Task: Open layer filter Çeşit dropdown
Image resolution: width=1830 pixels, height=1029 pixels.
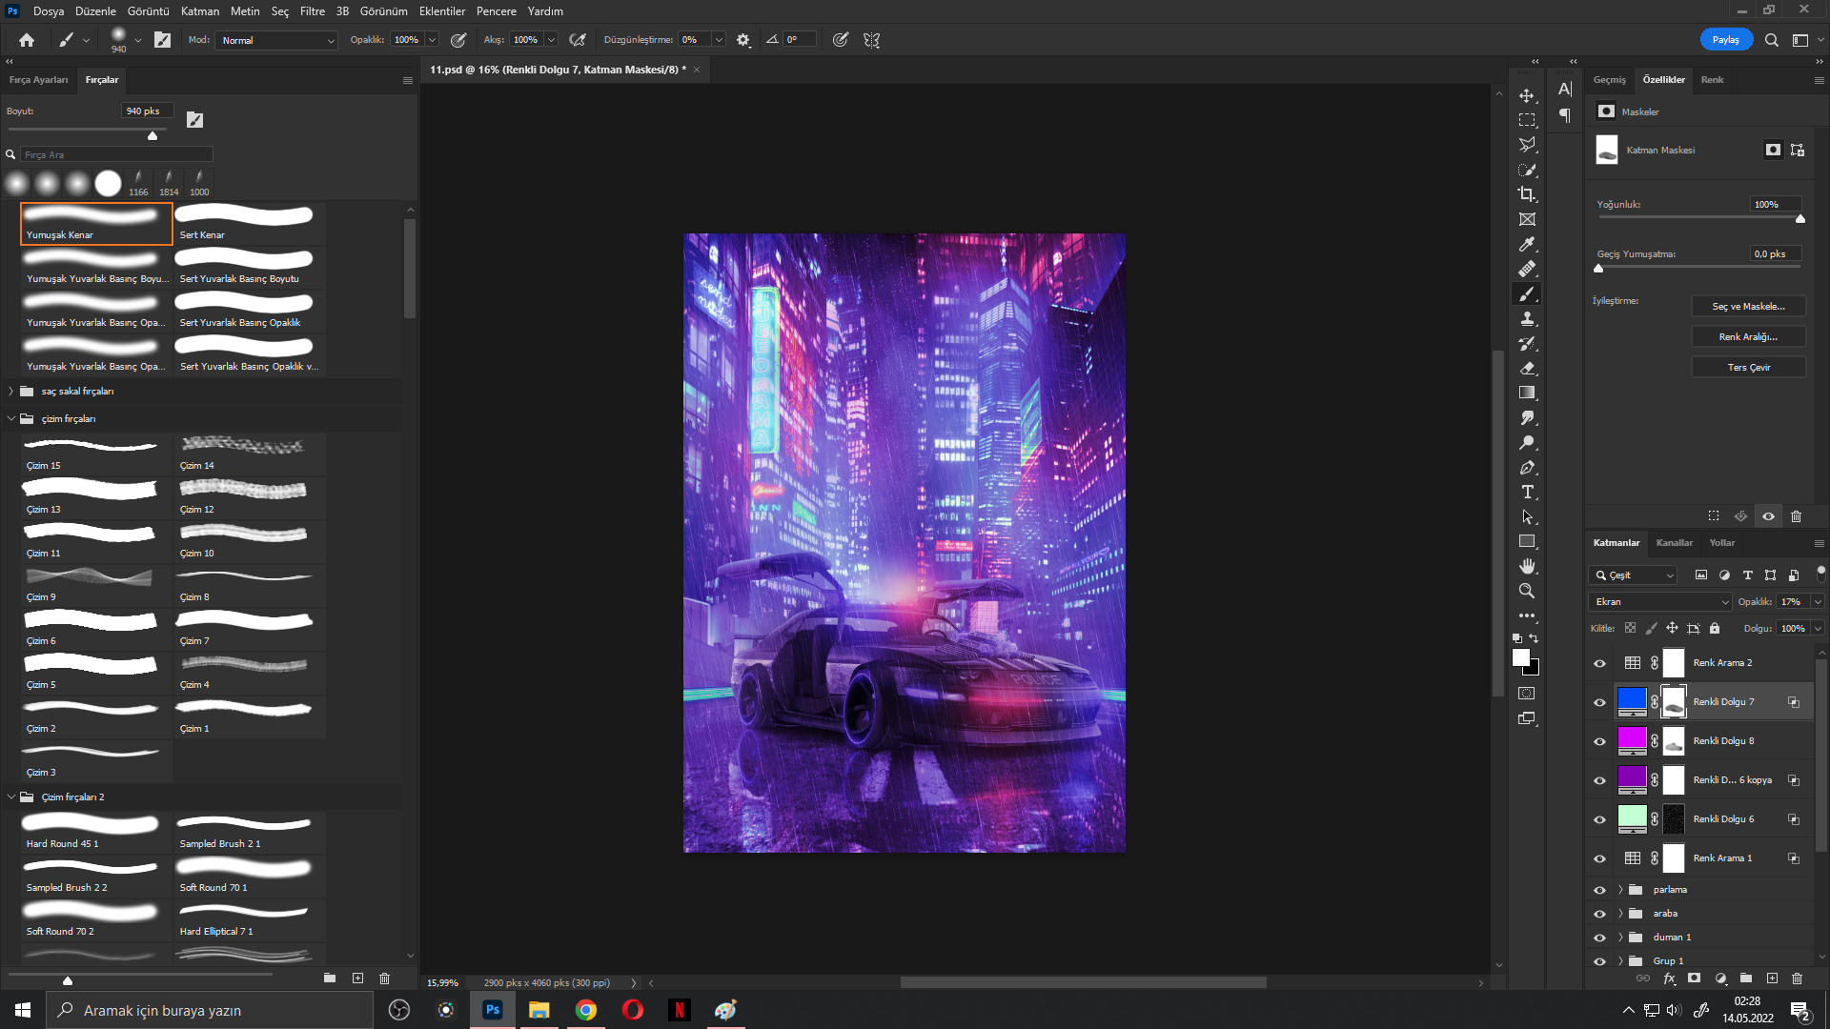Action: (x=1633, y=575)
